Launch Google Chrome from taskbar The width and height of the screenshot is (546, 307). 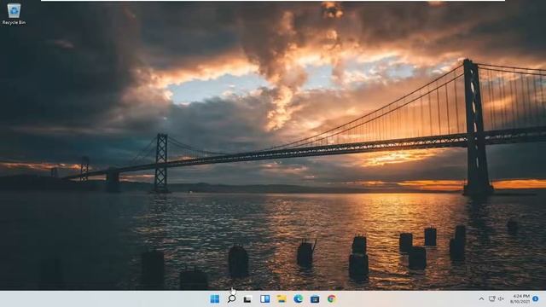(x=332, y=299)
